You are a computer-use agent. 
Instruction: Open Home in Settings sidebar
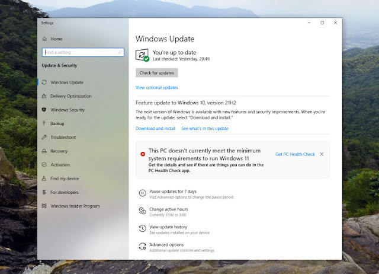coord(57,39)
